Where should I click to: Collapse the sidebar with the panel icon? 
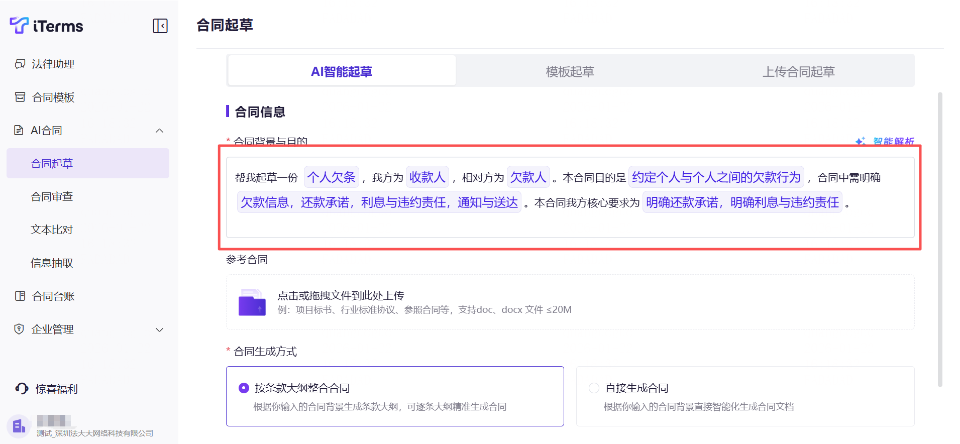tap(160, 26)
